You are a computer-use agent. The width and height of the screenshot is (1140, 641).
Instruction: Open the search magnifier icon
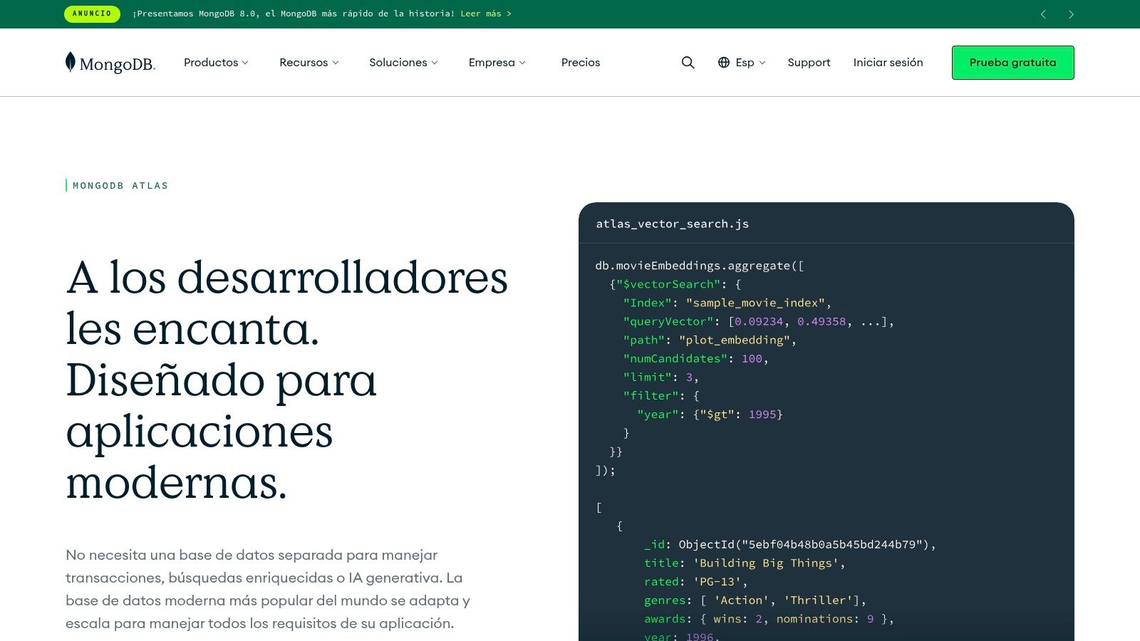[x=688, y=63]
